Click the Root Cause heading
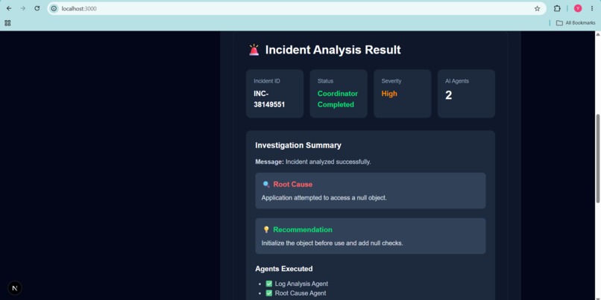Screen dimensions: 601x300 [x=293, y=184]
